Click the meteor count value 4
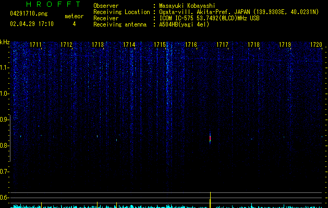This screenshot has height=208, width=328. click(74, 24)
